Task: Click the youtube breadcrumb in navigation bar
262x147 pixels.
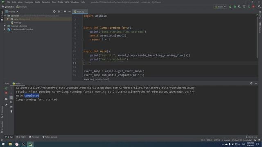Action: point(8,7)
